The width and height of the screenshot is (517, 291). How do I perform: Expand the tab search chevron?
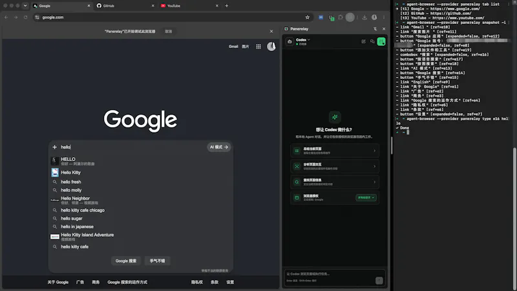tap(25, 6)
